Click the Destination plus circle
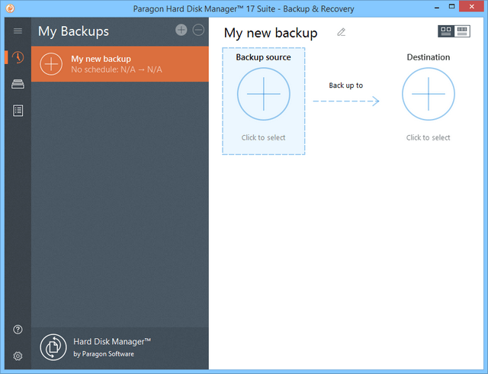488x374 pixels. click(428, 93)
